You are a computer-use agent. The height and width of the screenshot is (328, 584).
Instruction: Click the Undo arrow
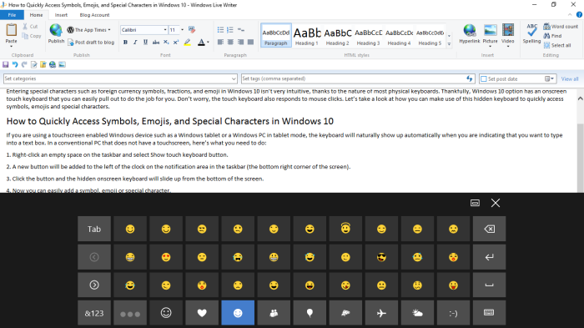(15, 64)
